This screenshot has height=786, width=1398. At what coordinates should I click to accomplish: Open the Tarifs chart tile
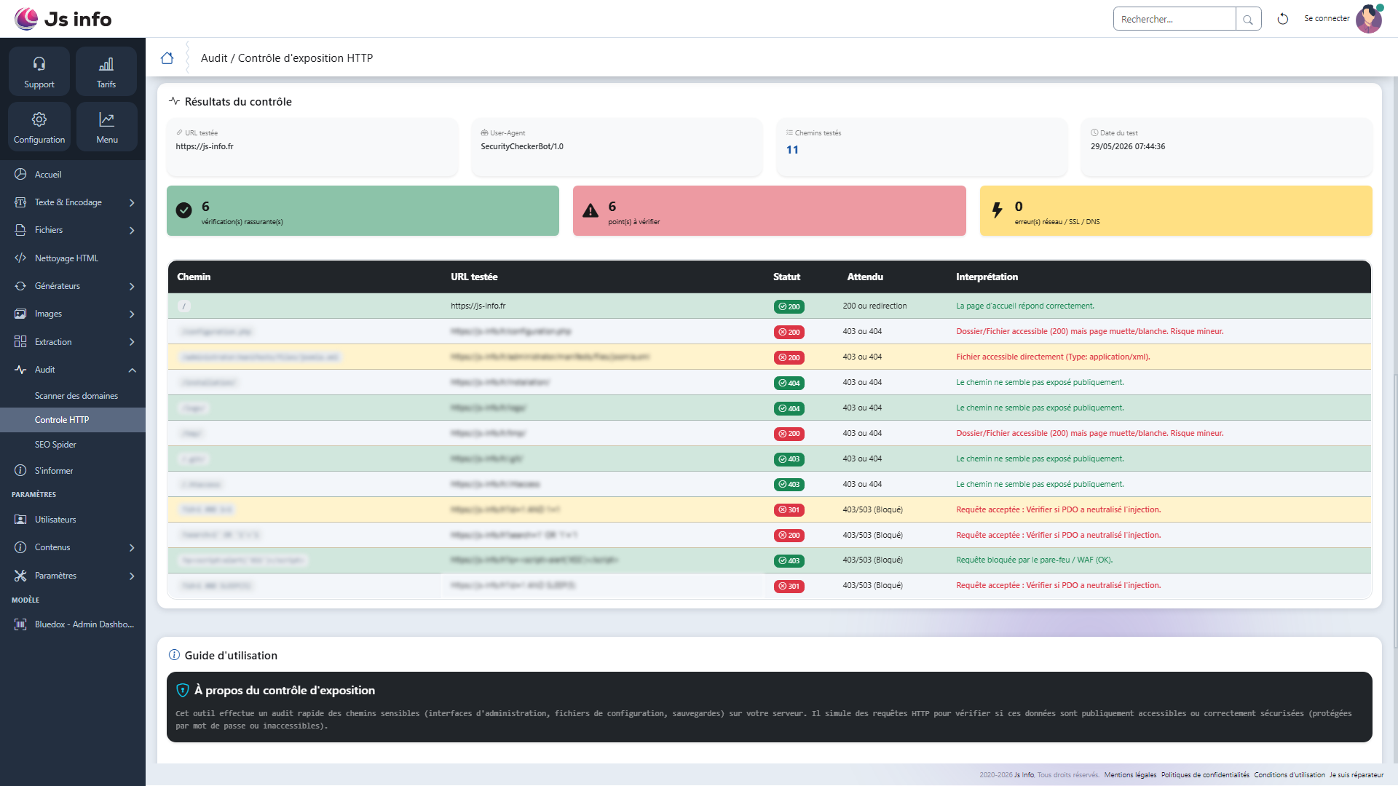[106, 71]
